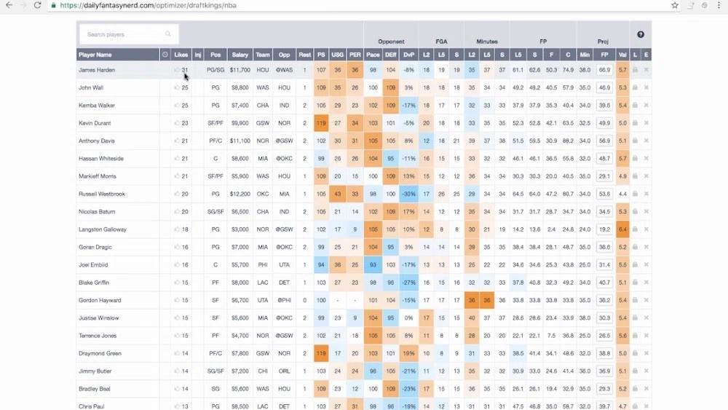The width and height of the screenshot is (728, 410).
Task: Lock Draymond Green with the lock icon
Action: click(x=635, y=353)
